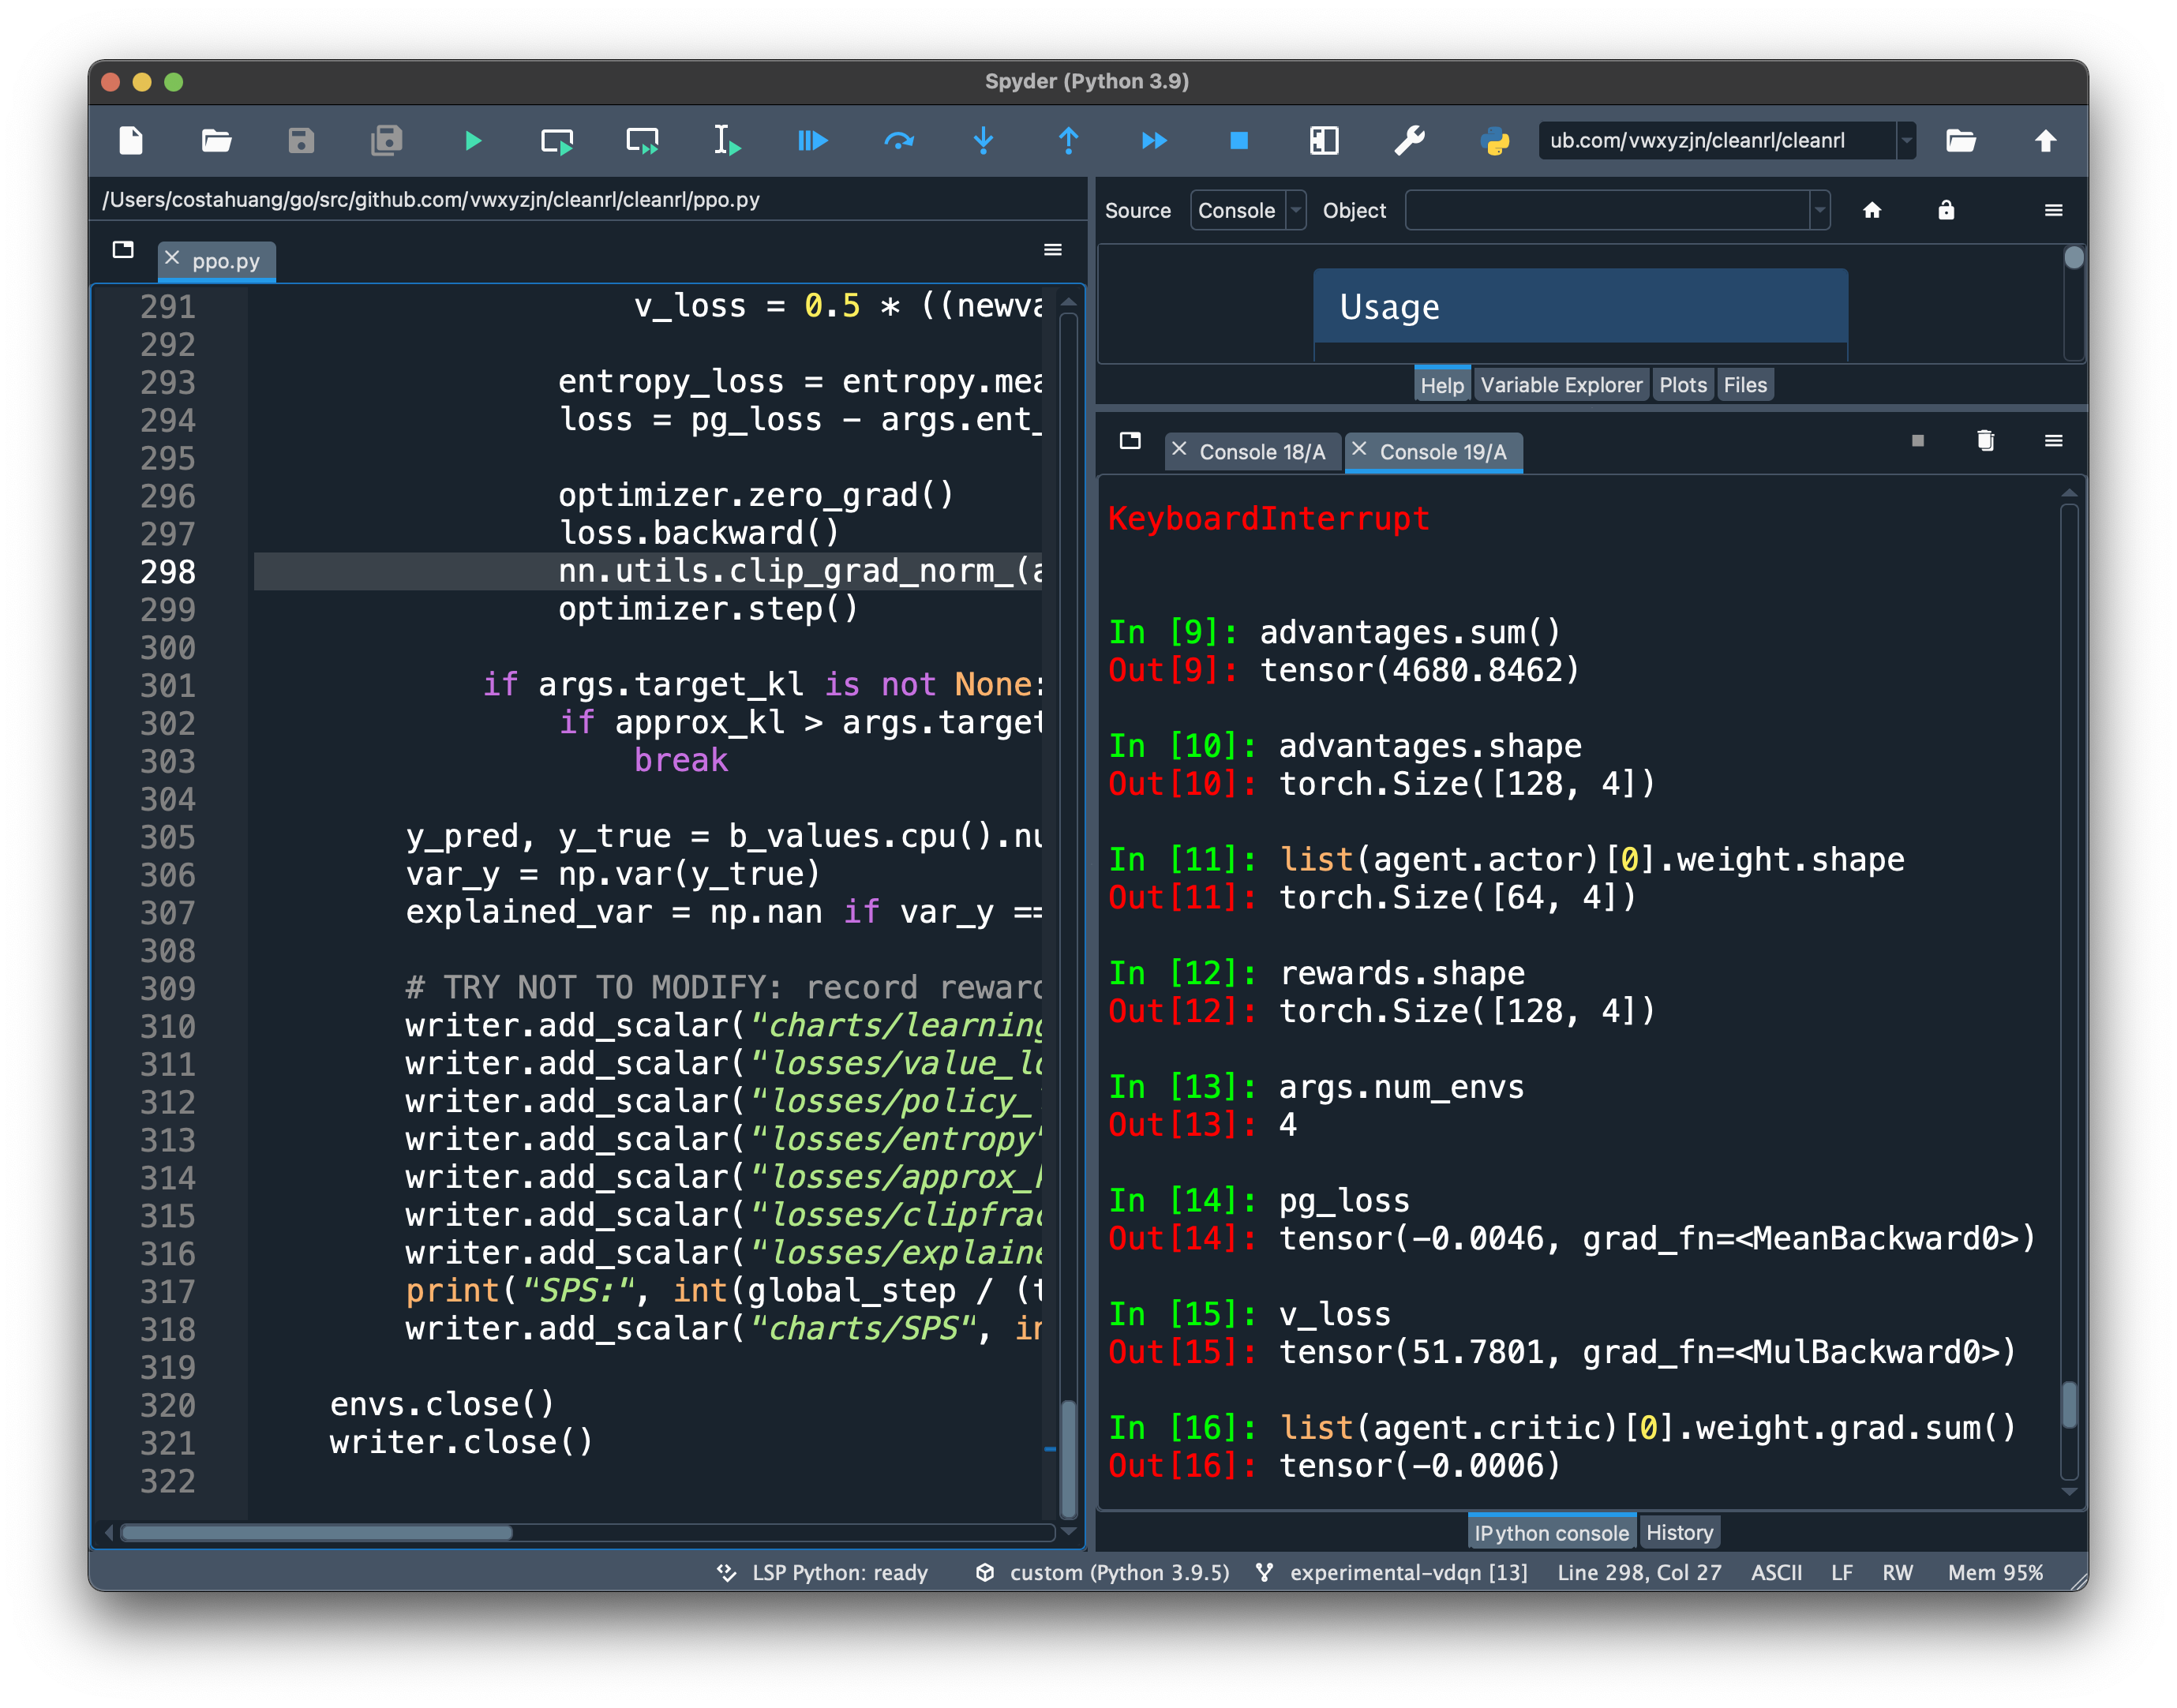Expand the Object combo box arrow
2177x1708 pixels.
click(x=1820, y=210)
